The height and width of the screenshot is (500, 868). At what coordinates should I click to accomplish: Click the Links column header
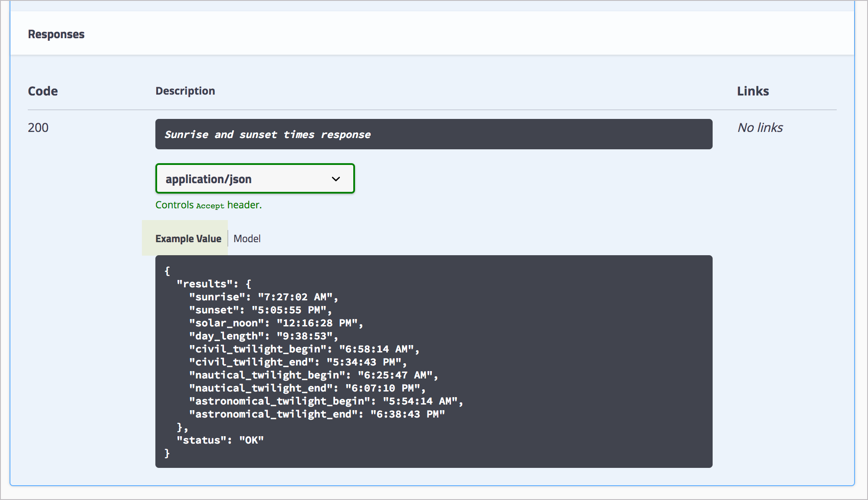pos(753,91)
